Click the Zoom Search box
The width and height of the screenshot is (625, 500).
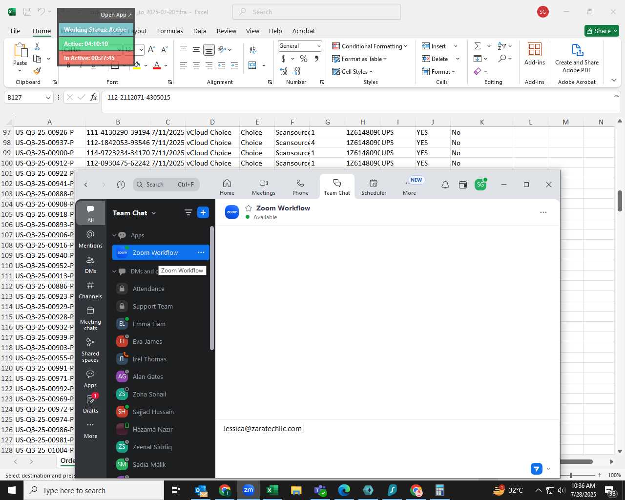click(166, 185)
